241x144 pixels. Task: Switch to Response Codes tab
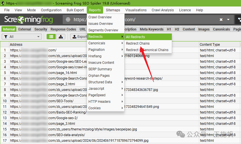(x=63, y=29)
